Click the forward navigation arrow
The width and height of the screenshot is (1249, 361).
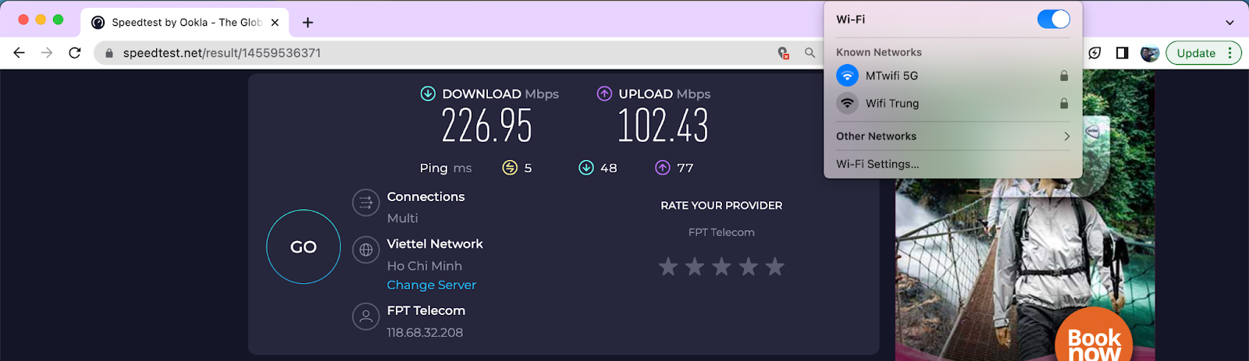click(x=47, y=53)
